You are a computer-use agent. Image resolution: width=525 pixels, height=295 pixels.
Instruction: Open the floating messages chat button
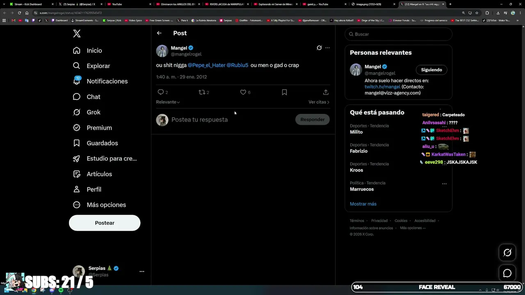507,273
